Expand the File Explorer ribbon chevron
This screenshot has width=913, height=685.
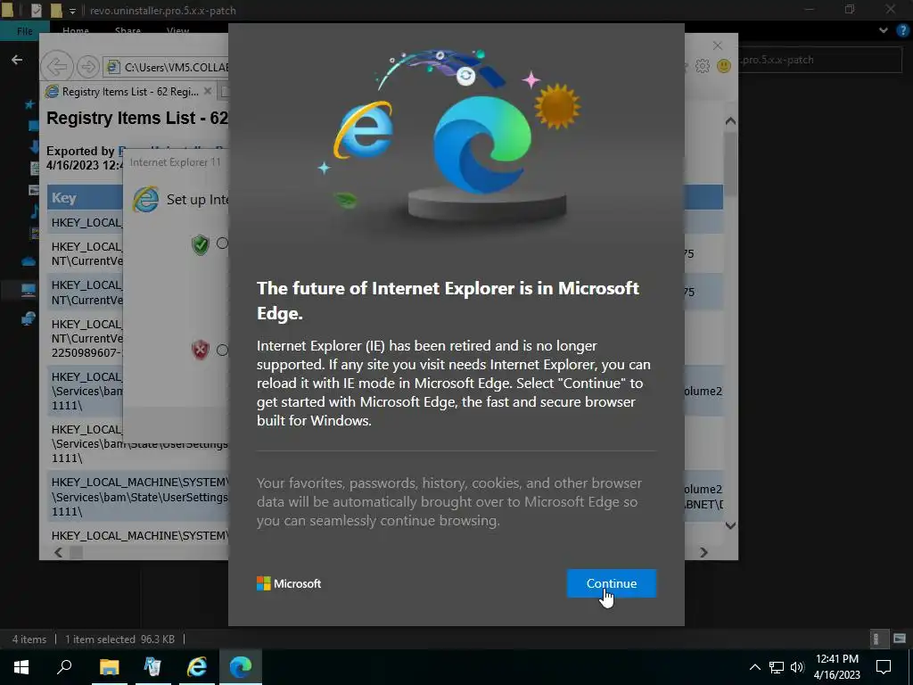(884, 30)
